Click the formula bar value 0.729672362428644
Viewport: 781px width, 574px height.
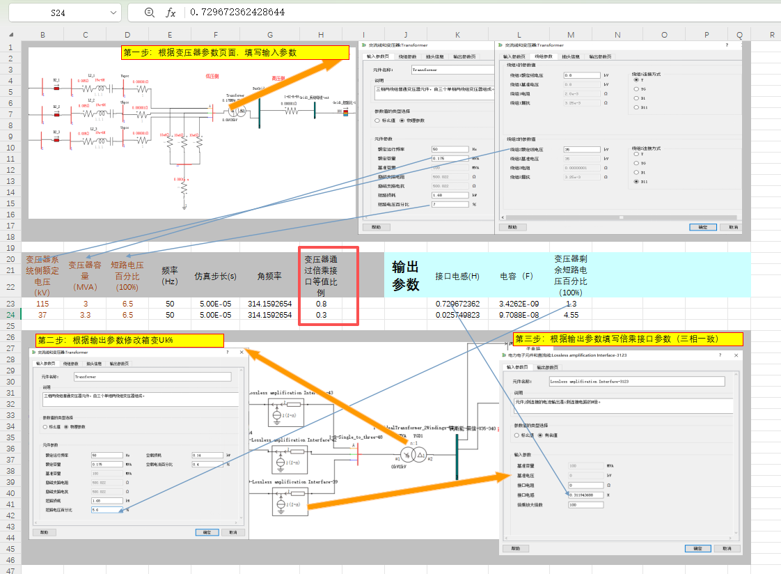[x=237, y=13]
